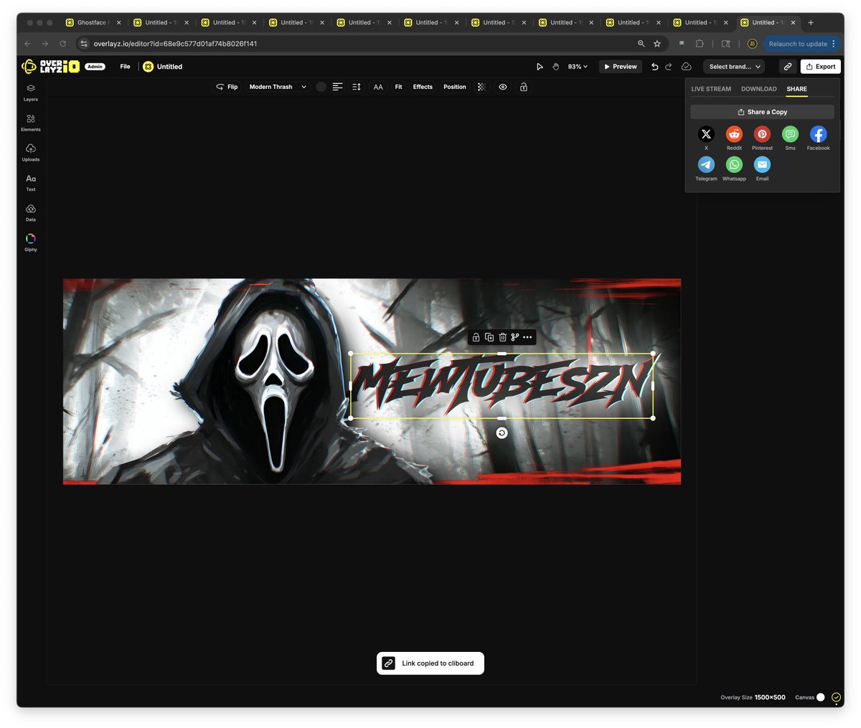The image size is (861, 728).
Task: Toggle lock in floating element toolbar
Action: pyautogui.click(x=476, y=337)
